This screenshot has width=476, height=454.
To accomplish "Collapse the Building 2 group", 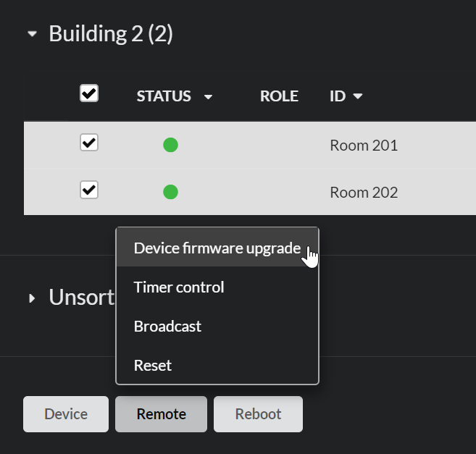I will click(32, 34).
